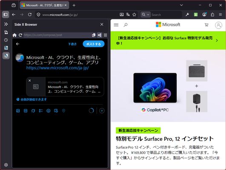
Task: Change the 全員が返信できます reply setting
Action: pos(31,99)
